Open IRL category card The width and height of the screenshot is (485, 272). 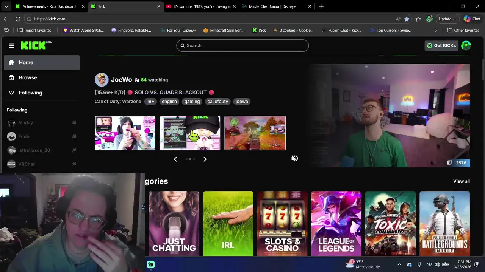pos(228,223)
